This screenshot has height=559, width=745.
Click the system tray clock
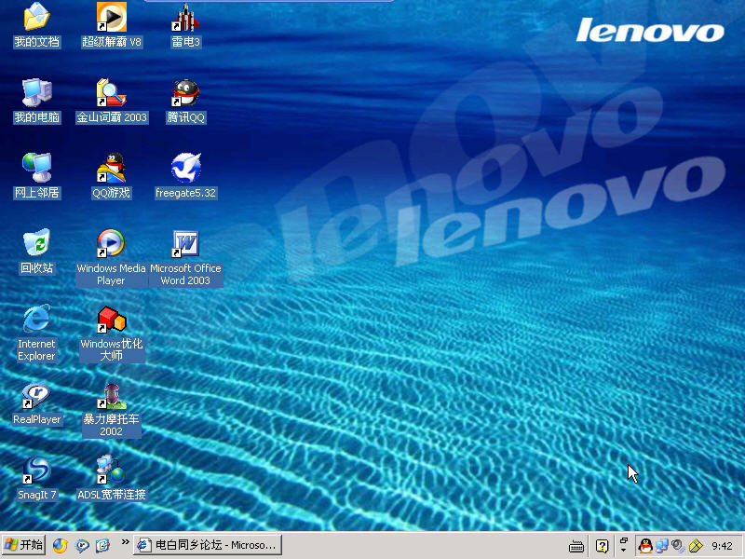tap(722, 546)
